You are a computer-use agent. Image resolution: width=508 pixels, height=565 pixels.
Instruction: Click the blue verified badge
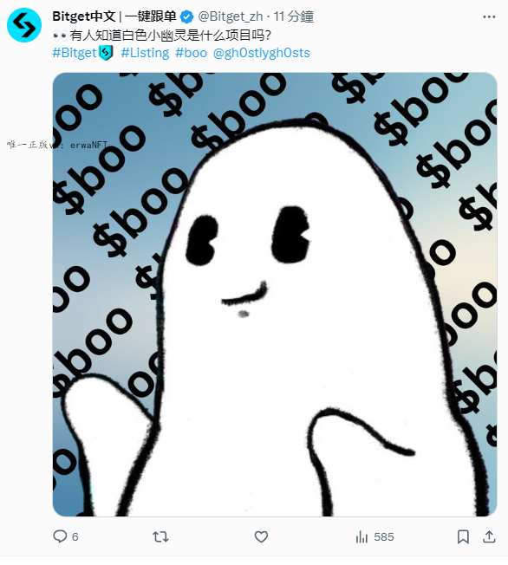tap(186, 16)
